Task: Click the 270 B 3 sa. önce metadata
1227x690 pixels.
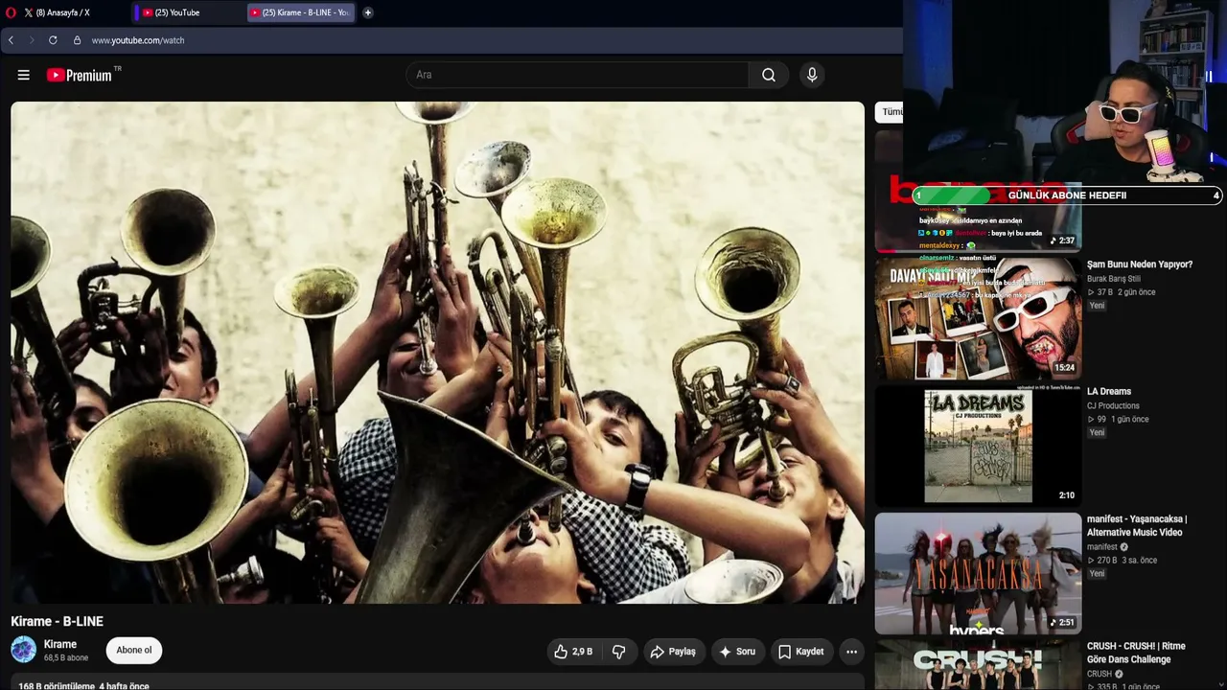Action: click(1123, 560)
